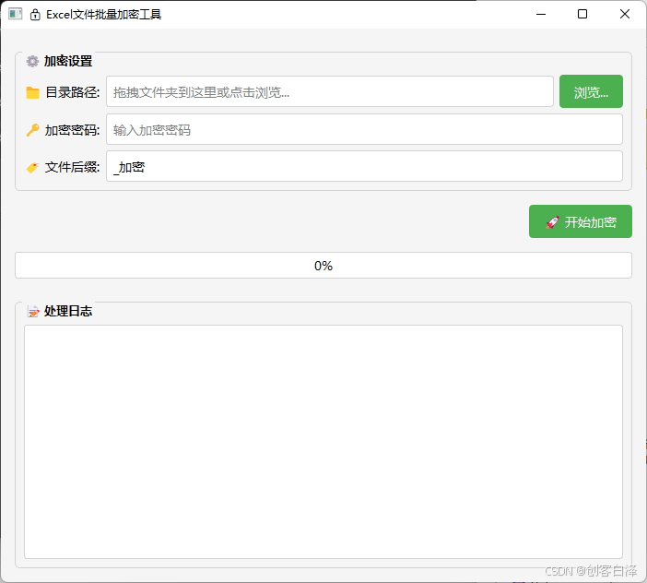The width and height of the screenshot is (647, 583).
Task: Click the 处理日志 group title
Action: pos(68,311)
